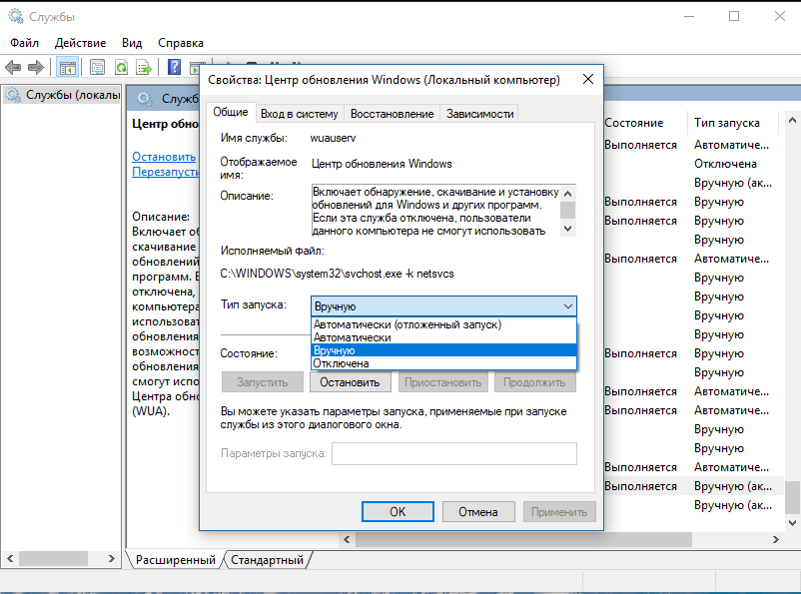Click the Back arrow in the toolbar
This screenshot has width=801, height=594.
coord(12,67)
